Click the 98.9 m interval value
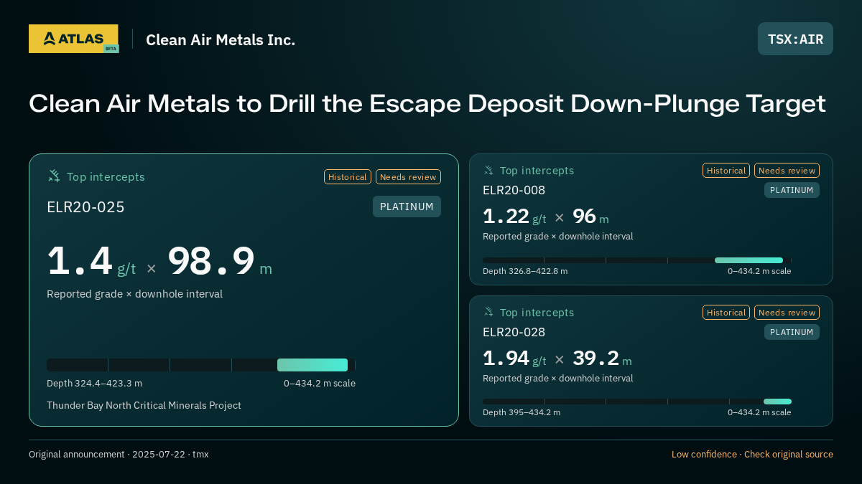 pyautogui.click(x=220, y=262)
